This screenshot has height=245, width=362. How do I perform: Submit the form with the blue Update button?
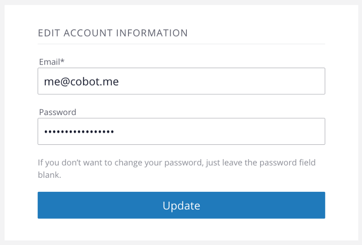coord(181,205)
